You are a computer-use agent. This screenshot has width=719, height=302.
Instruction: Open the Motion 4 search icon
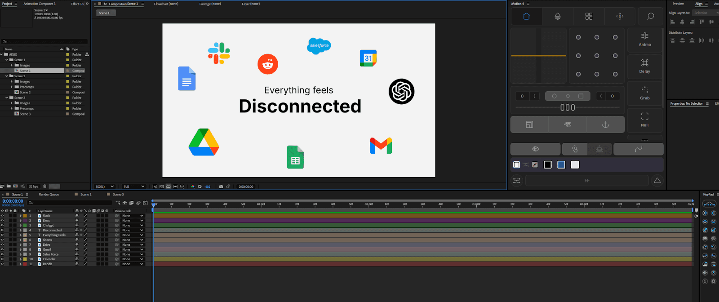click(650, 16)
